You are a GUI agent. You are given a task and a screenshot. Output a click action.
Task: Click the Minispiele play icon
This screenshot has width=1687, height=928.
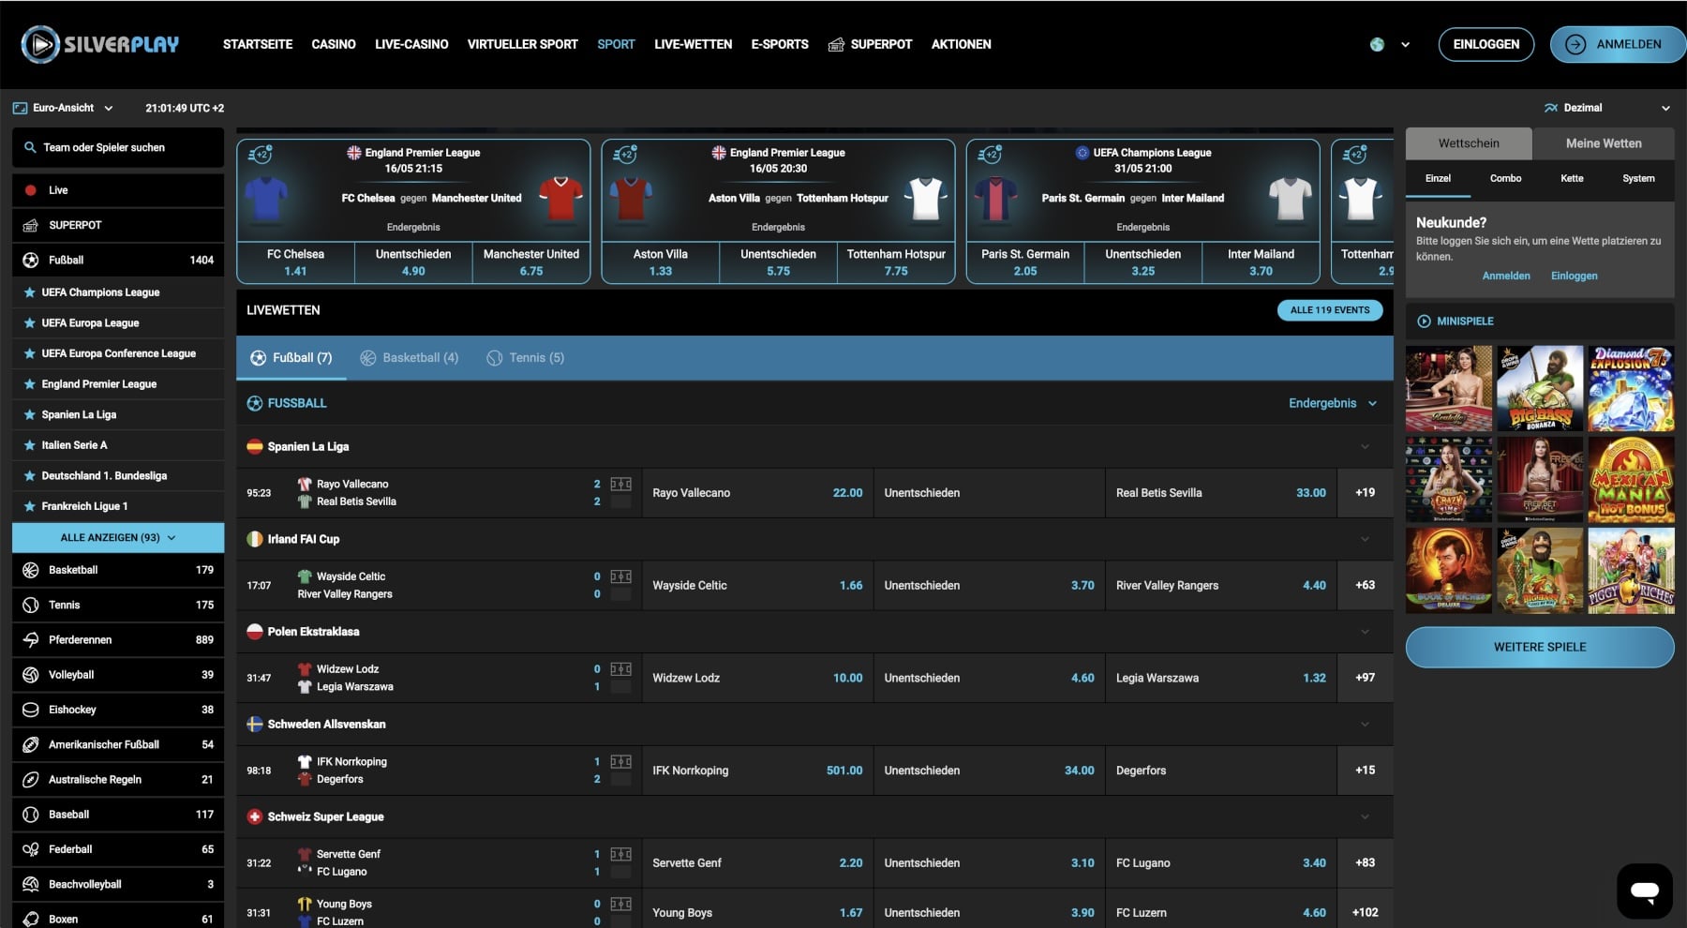click(x=1425, y=322)
